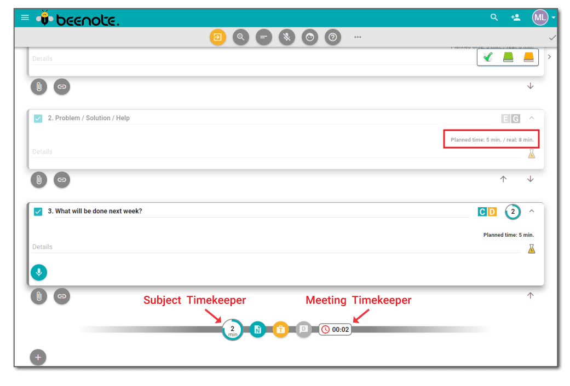570x386 pixels.
Task: Click the Details field in topic 3
Action: (x=274, y=247)
